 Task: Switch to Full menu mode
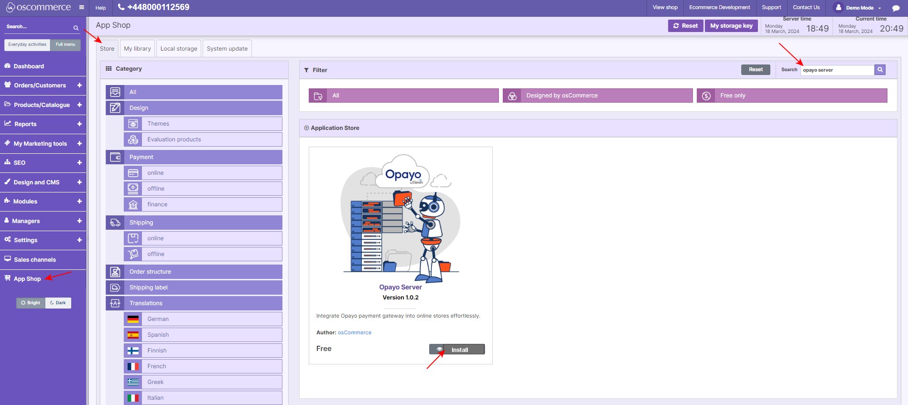[65, 44]
